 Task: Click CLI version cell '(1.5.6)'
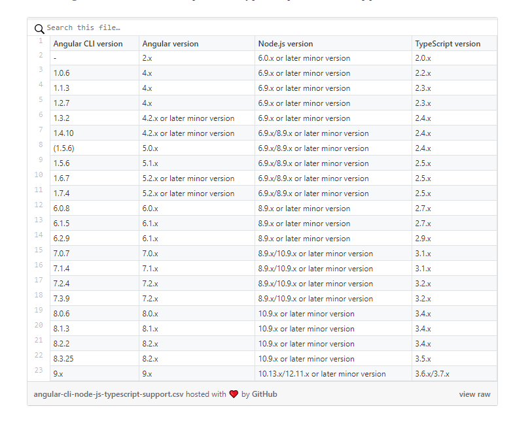[95, 148]
